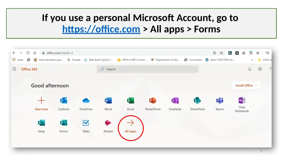Image resolution: width=284 pixels, height=159 pixels.
Task: Click in the Office Search box
Action: click(148, 69)
